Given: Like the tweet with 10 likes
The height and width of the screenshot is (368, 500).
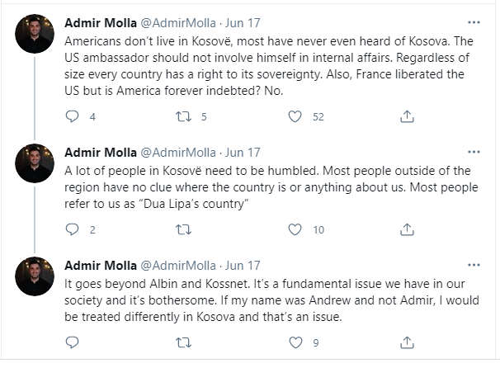Looking at the screenshot, I should [x=295, y=229].
